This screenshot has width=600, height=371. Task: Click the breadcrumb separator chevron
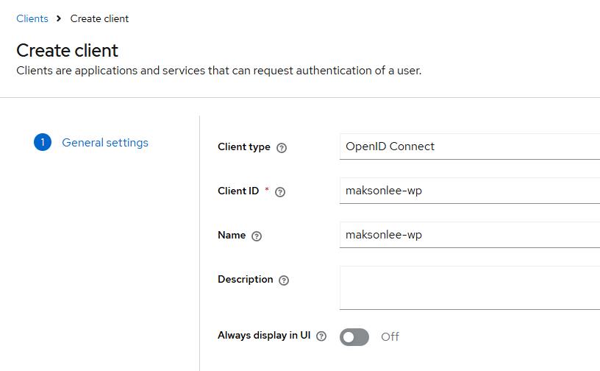click(59, 19)
